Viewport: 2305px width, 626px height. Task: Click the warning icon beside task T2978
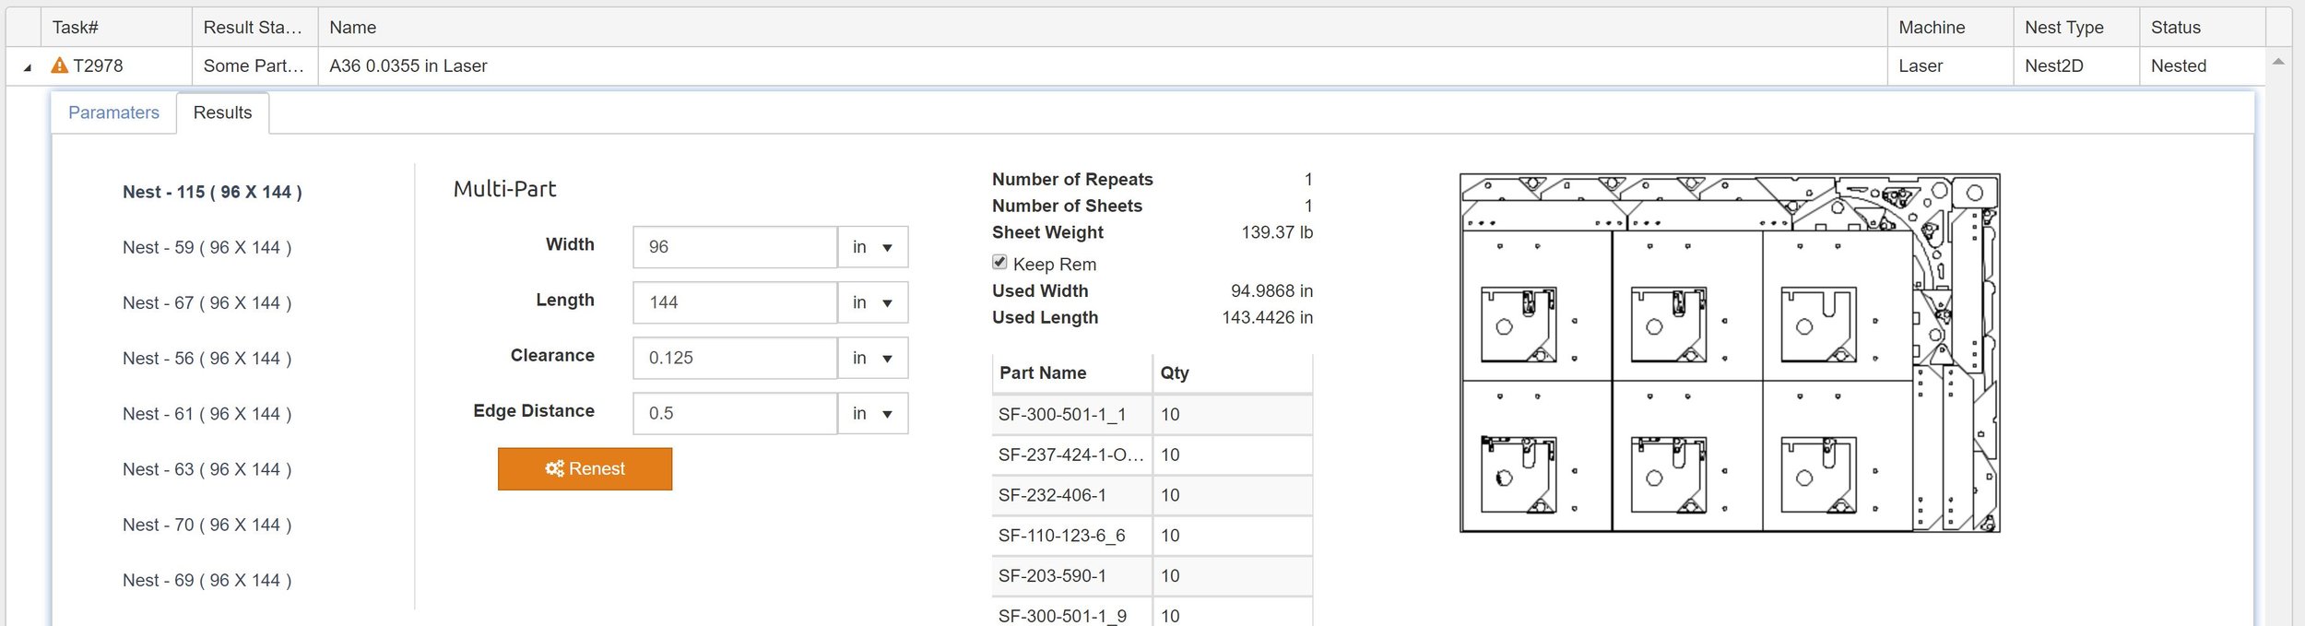coord(59,65)
